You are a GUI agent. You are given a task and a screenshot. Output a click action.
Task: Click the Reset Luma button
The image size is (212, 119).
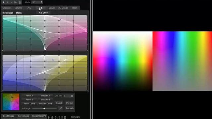pos(29,103)
